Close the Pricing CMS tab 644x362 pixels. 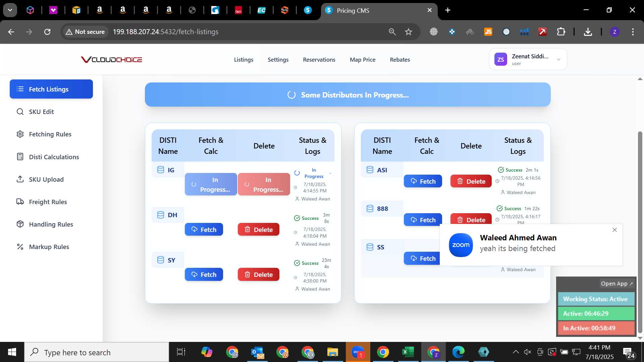point(429,10)
